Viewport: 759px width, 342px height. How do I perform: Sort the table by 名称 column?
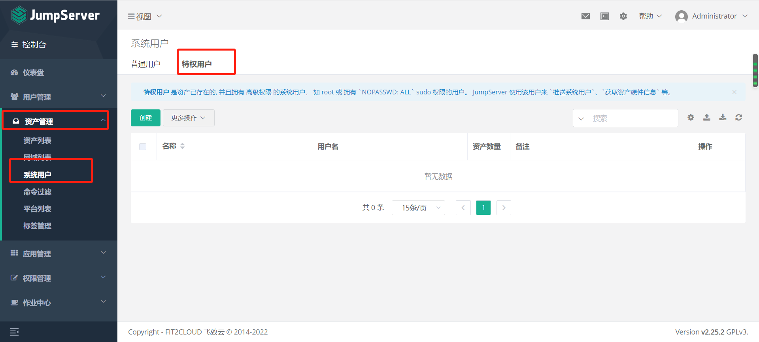(x=182, y=146)
